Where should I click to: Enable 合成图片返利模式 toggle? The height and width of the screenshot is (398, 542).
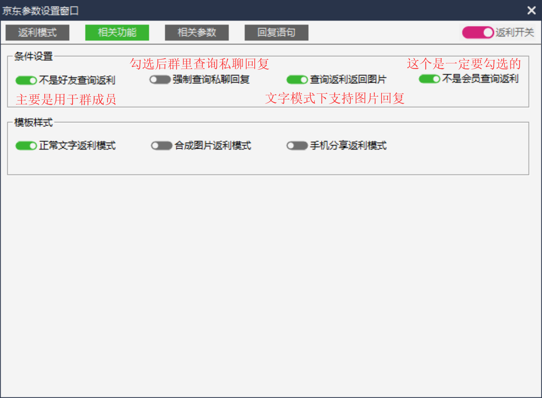click(x=162, y=146)
